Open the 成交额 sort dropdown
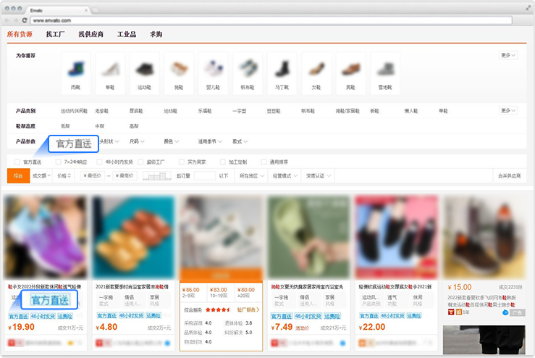Viewport: 535px width, 358px height. click(x=41, y=176)
